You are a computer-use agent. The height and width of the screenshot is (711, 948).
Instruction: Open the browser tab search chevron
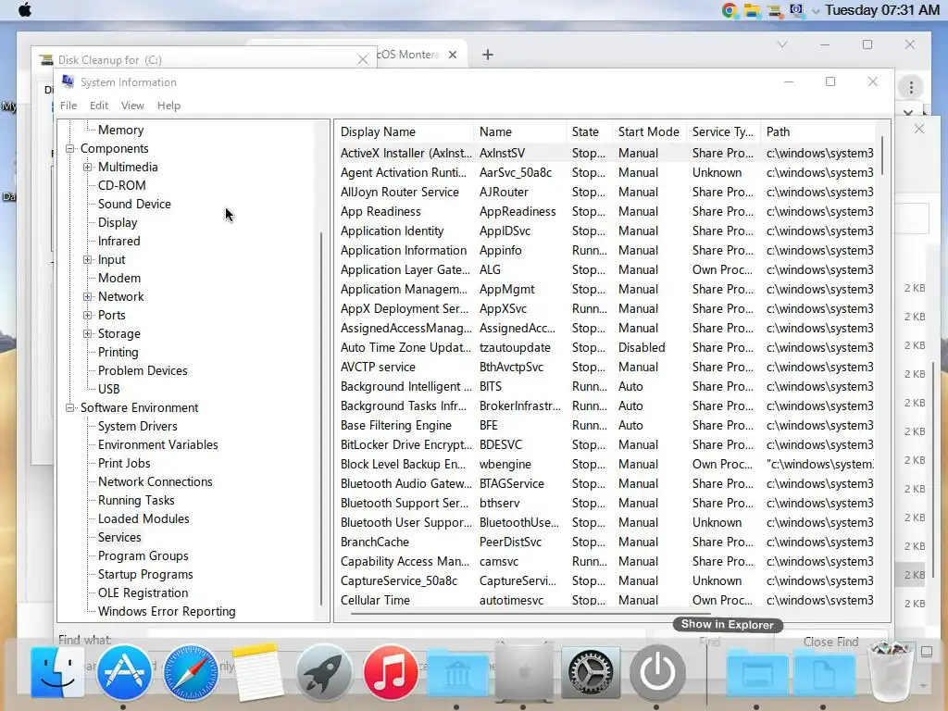click(x=781, y=44)
